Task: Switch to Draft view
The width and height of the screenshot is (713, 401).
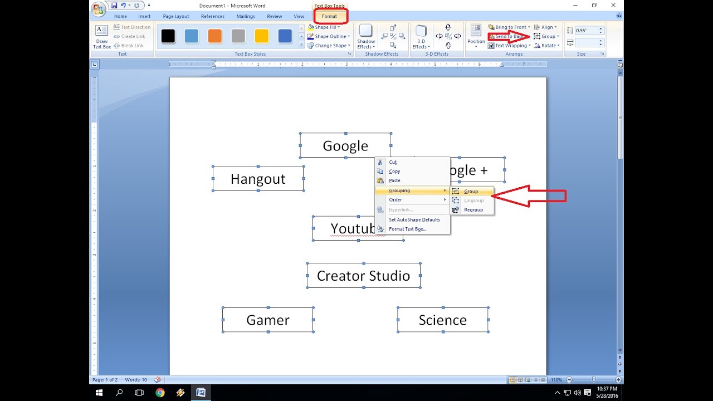Action: pyautogui.click(x=543, y=379)
